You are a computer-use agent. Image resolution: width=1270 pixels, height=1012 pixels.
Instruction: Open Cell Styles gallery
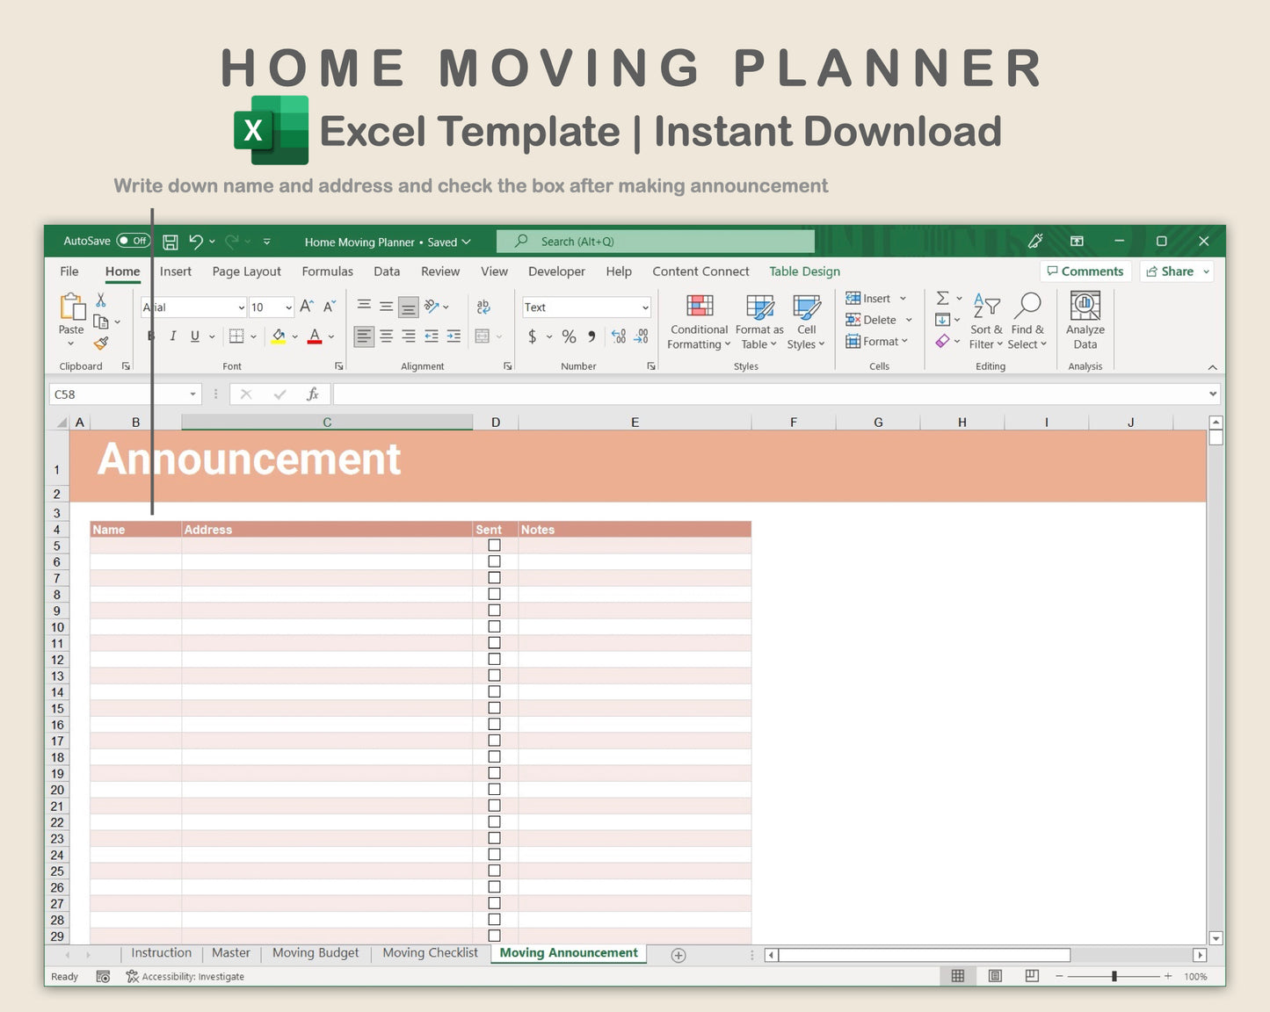806,321
